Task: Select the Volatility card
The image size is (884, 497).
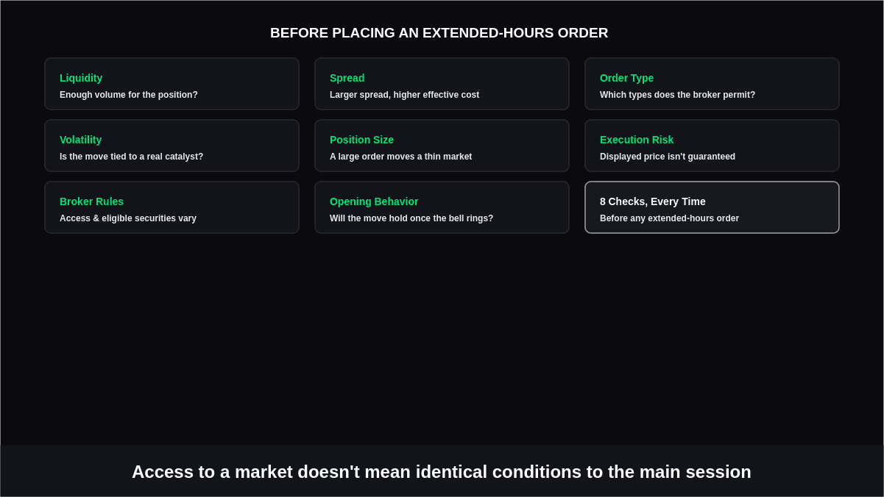Action: 172,146
